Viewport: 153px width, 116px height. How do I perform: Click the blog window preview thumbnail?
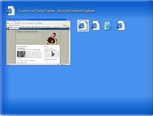(x=38, y=42)
